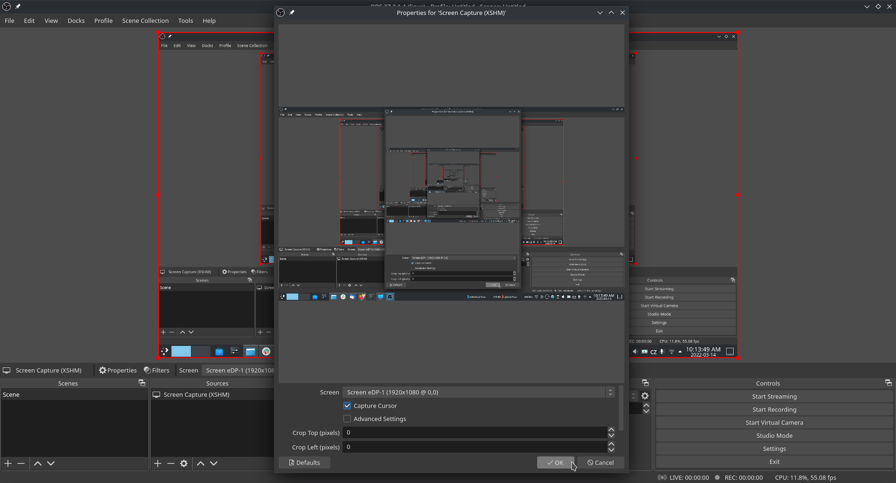Click the OBS logo in the main window title bar

coord(7,7)
